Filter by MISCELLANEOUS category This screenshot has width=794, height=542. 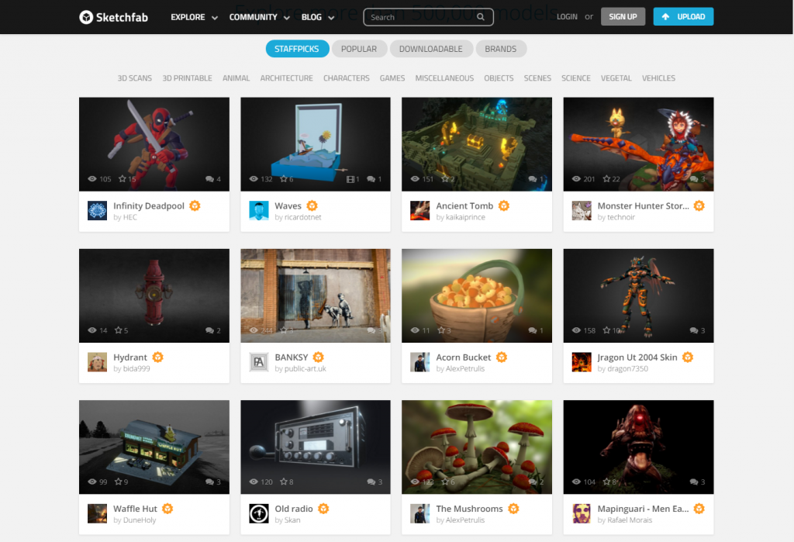click(444, 78)
